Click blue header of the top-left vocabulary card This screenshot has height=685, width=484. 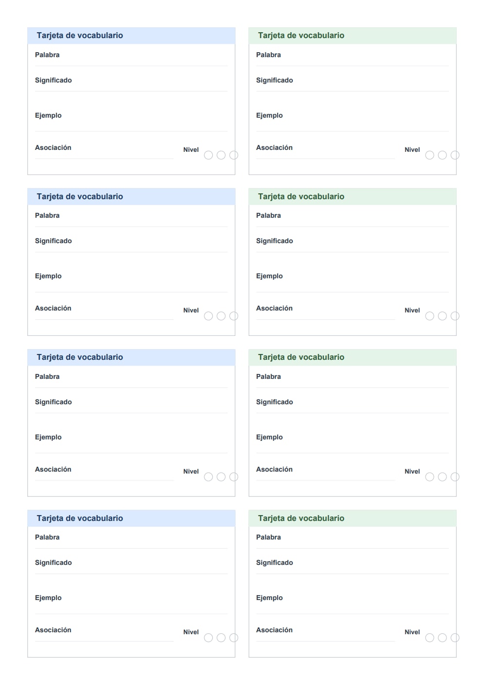[131, 36]
